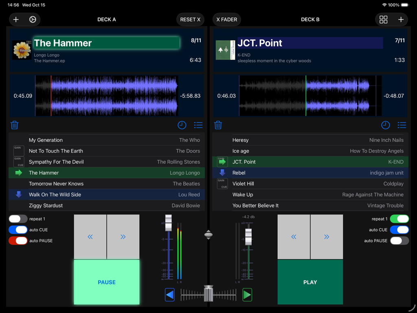Screen dimensions: 417x313
Task: Open Deck A trash to clear playlist
Action: [14, 125]
